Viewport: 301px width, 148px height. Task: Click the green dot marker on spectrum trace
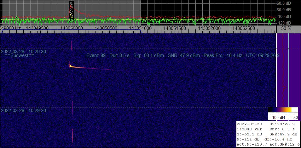16,17
